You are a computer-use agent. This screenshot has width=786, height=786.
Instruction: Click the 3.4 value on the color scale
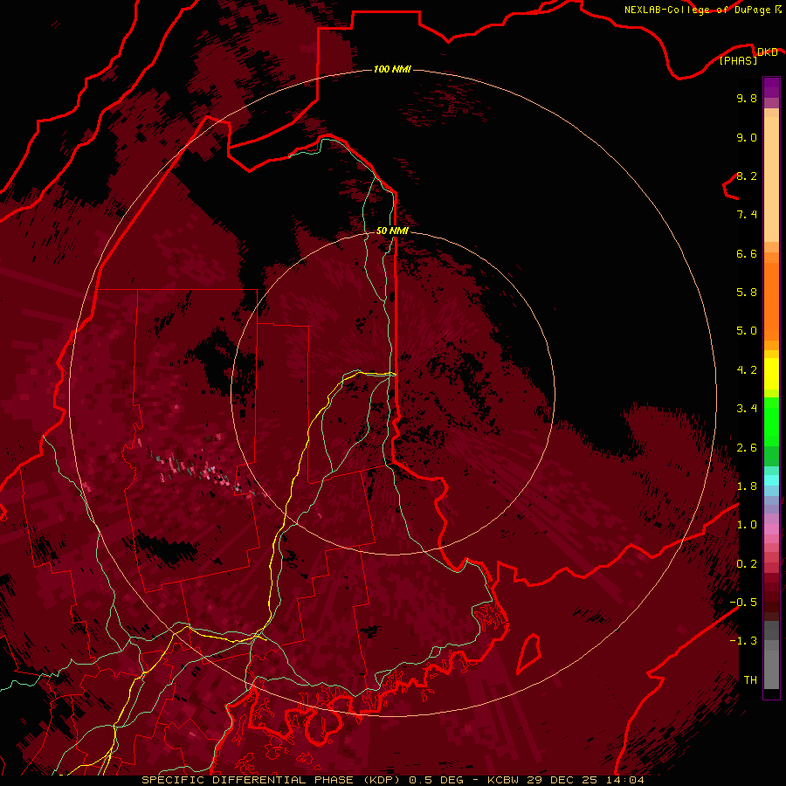pos(747,409)
